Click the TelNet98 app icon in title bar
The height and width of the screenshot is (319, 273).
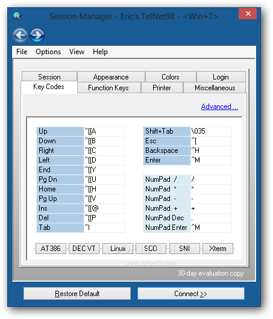(17, 16)
